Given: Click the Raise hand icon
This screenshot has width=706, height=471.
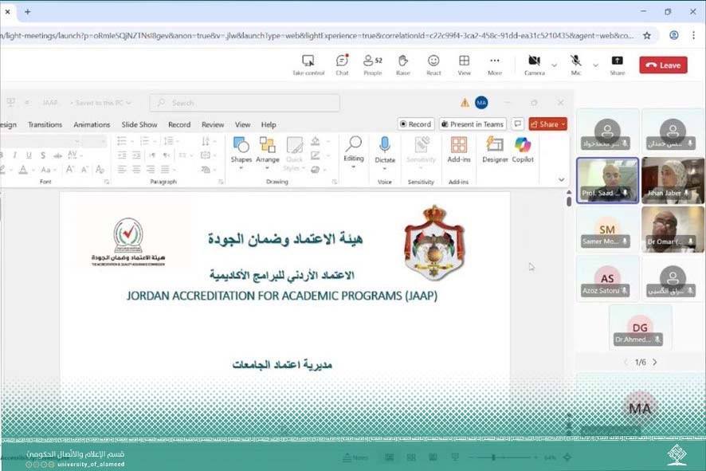Looking at the screenshot, I should point(402,64).
